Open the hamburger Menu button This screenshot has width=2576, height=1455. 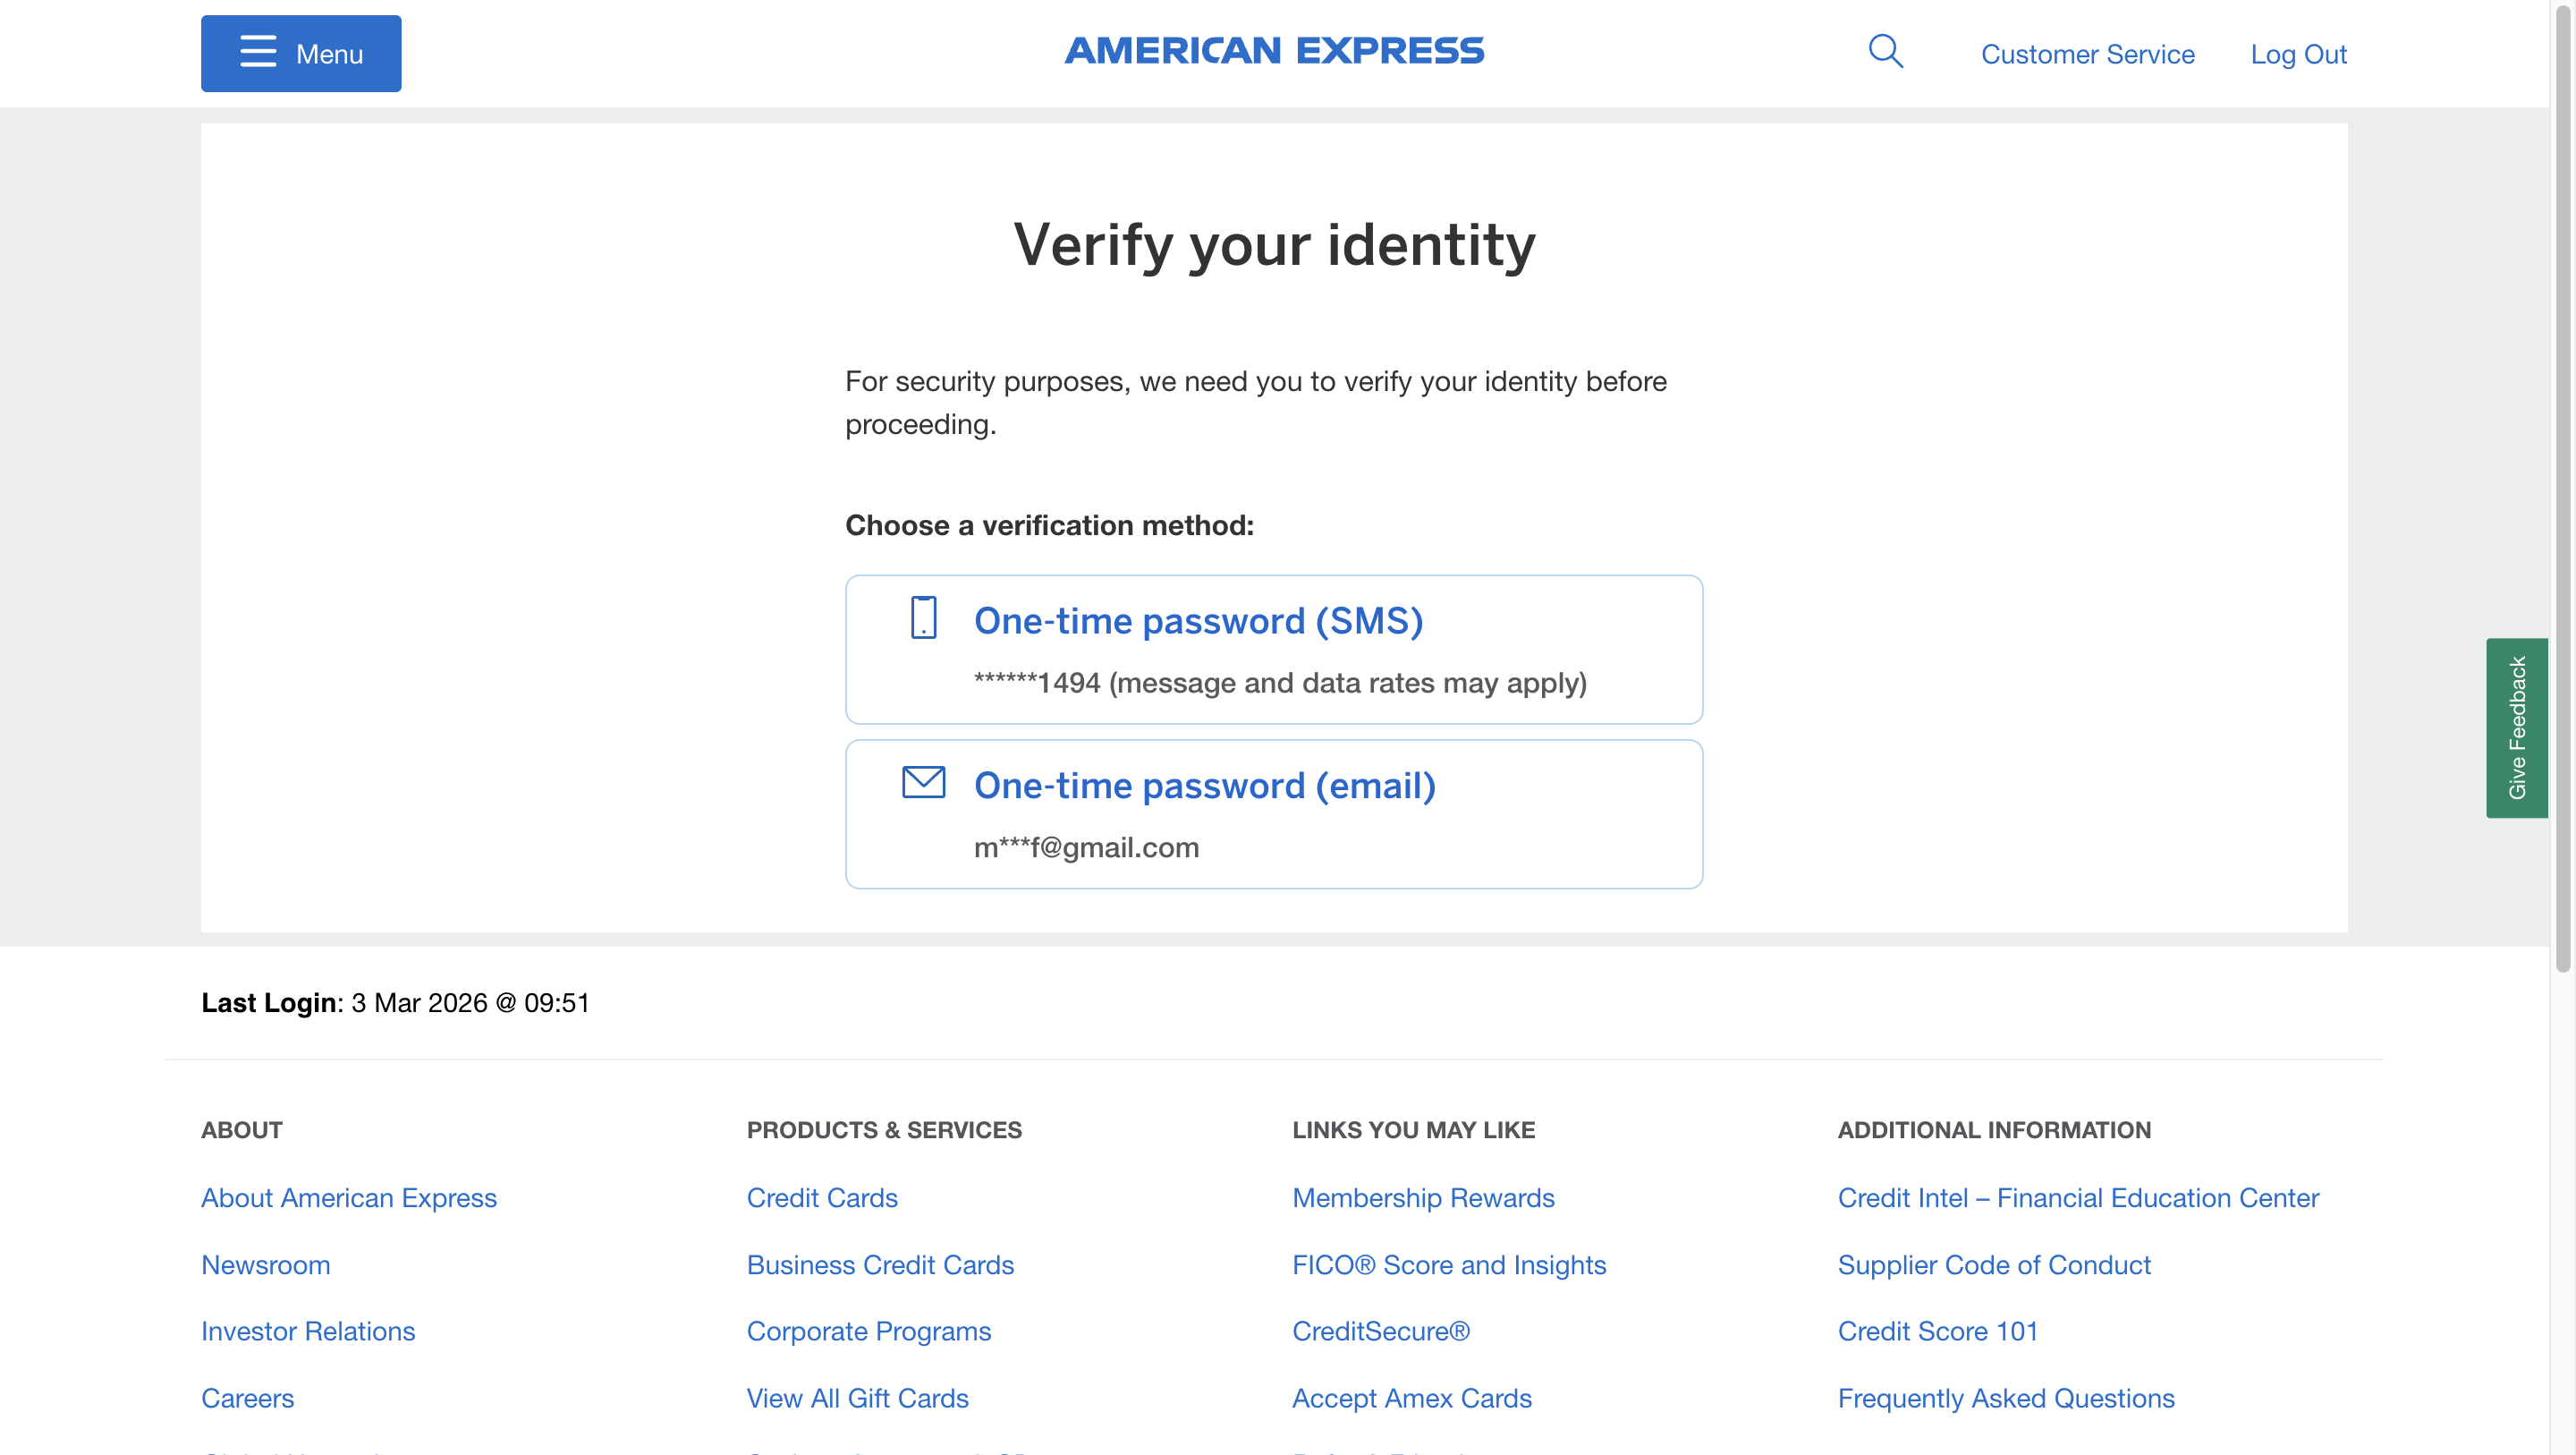point(301,53)
